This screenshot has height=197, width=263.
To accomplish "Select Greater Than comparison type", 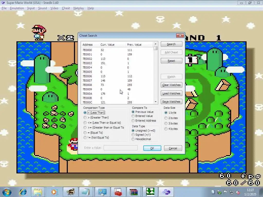I will (x=96, y=117).
